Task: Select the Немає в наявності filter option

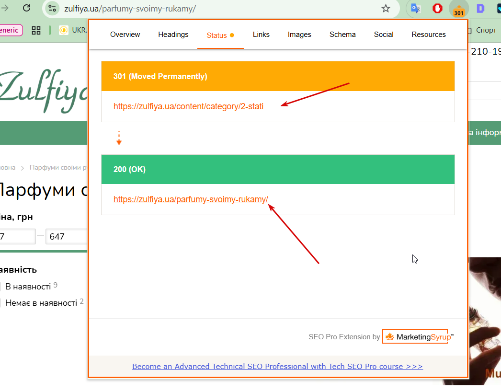Action: [41, 303]
